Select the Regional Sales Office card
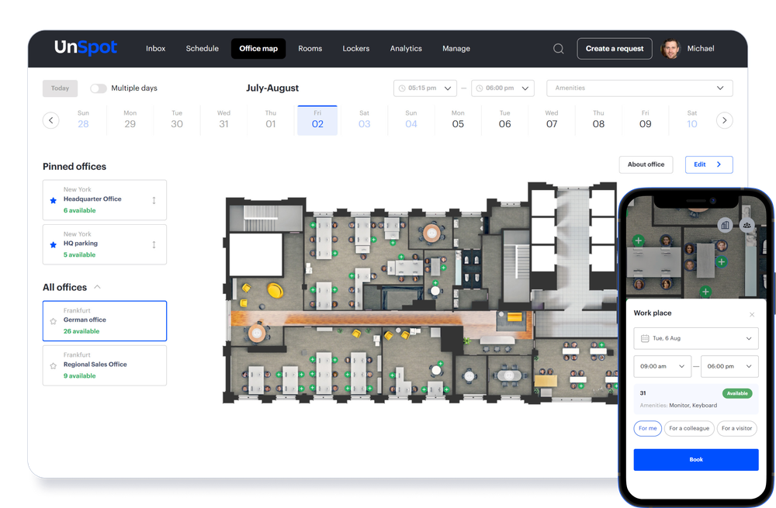Viewport: 776px width, 508px height. tap(105, 365)
